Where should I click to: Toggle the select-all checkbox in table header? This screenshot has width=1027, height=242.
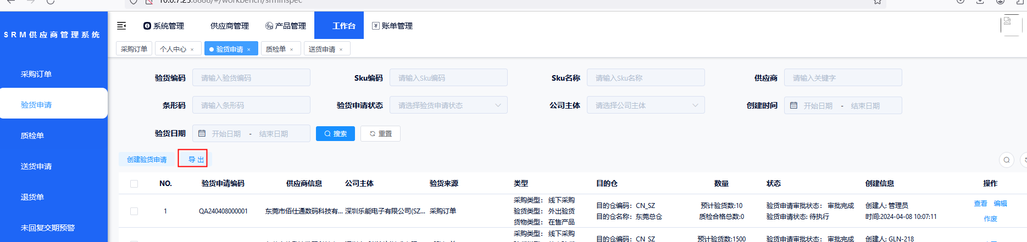[134, 184]
